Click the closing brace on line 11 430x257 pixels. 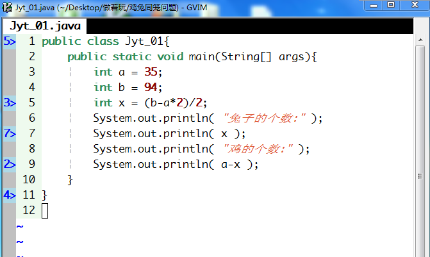click(x=44, y=195)
